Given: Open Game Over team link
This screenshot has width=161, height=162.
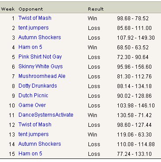Looking at the screenshot, I should 32,105.
